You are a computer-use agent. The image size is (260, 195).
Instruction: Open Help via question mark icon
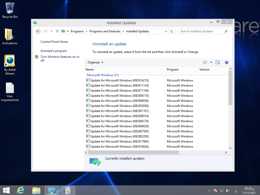[x=227, y=62]
